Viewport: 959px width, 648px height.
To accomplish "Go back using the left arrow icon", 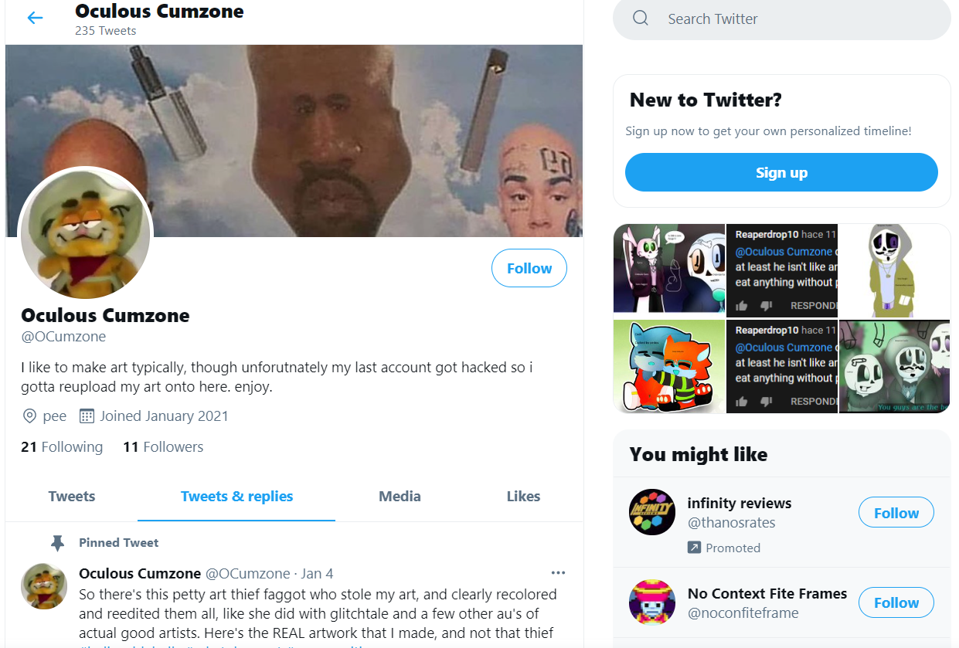I will pos(35,18).
